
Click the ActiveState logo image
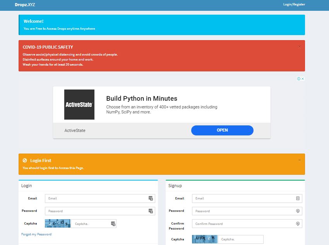pos(79,105)
